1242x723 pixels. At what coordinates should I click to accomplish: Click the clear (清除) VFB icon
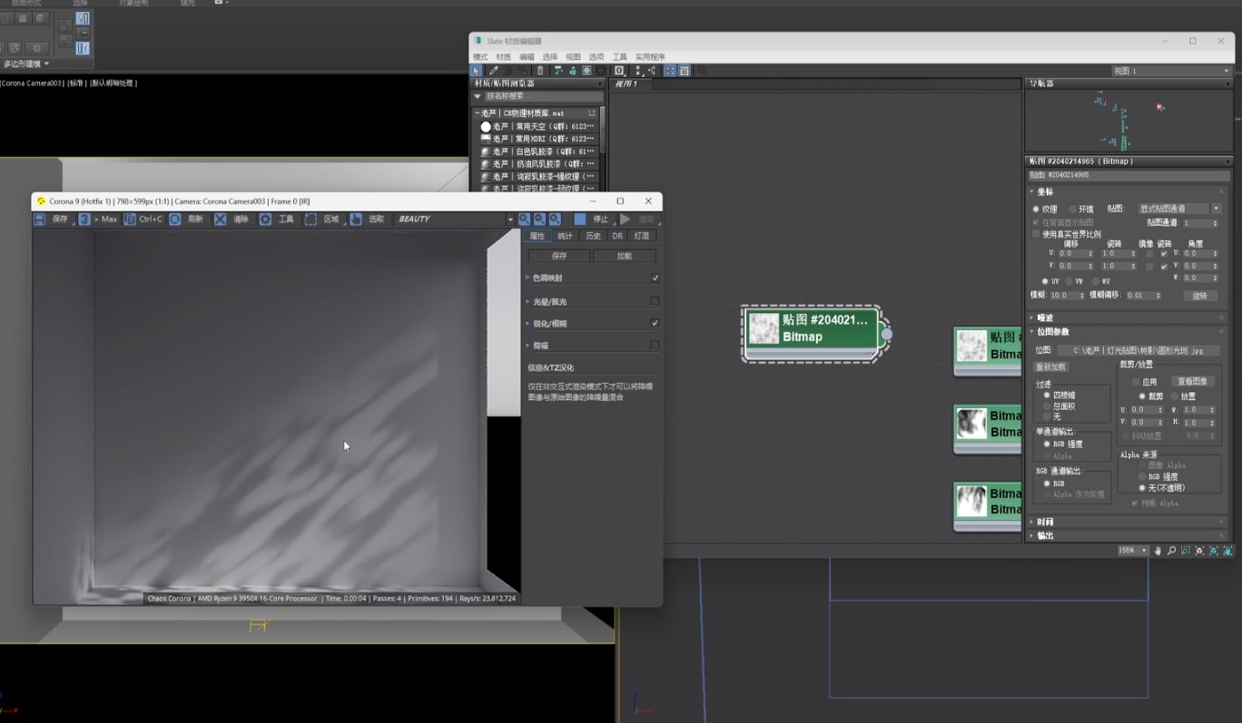click(221, 220)
